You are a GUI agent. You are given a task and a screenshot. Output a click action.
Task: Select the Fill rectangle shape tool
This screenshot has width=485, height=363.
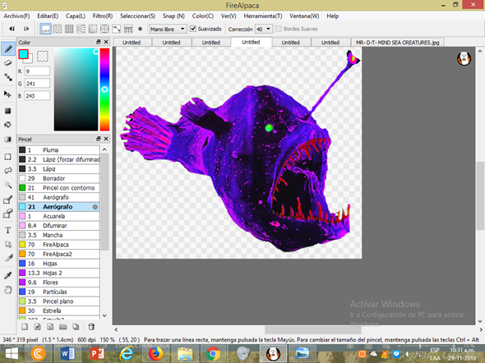(8, 111)
